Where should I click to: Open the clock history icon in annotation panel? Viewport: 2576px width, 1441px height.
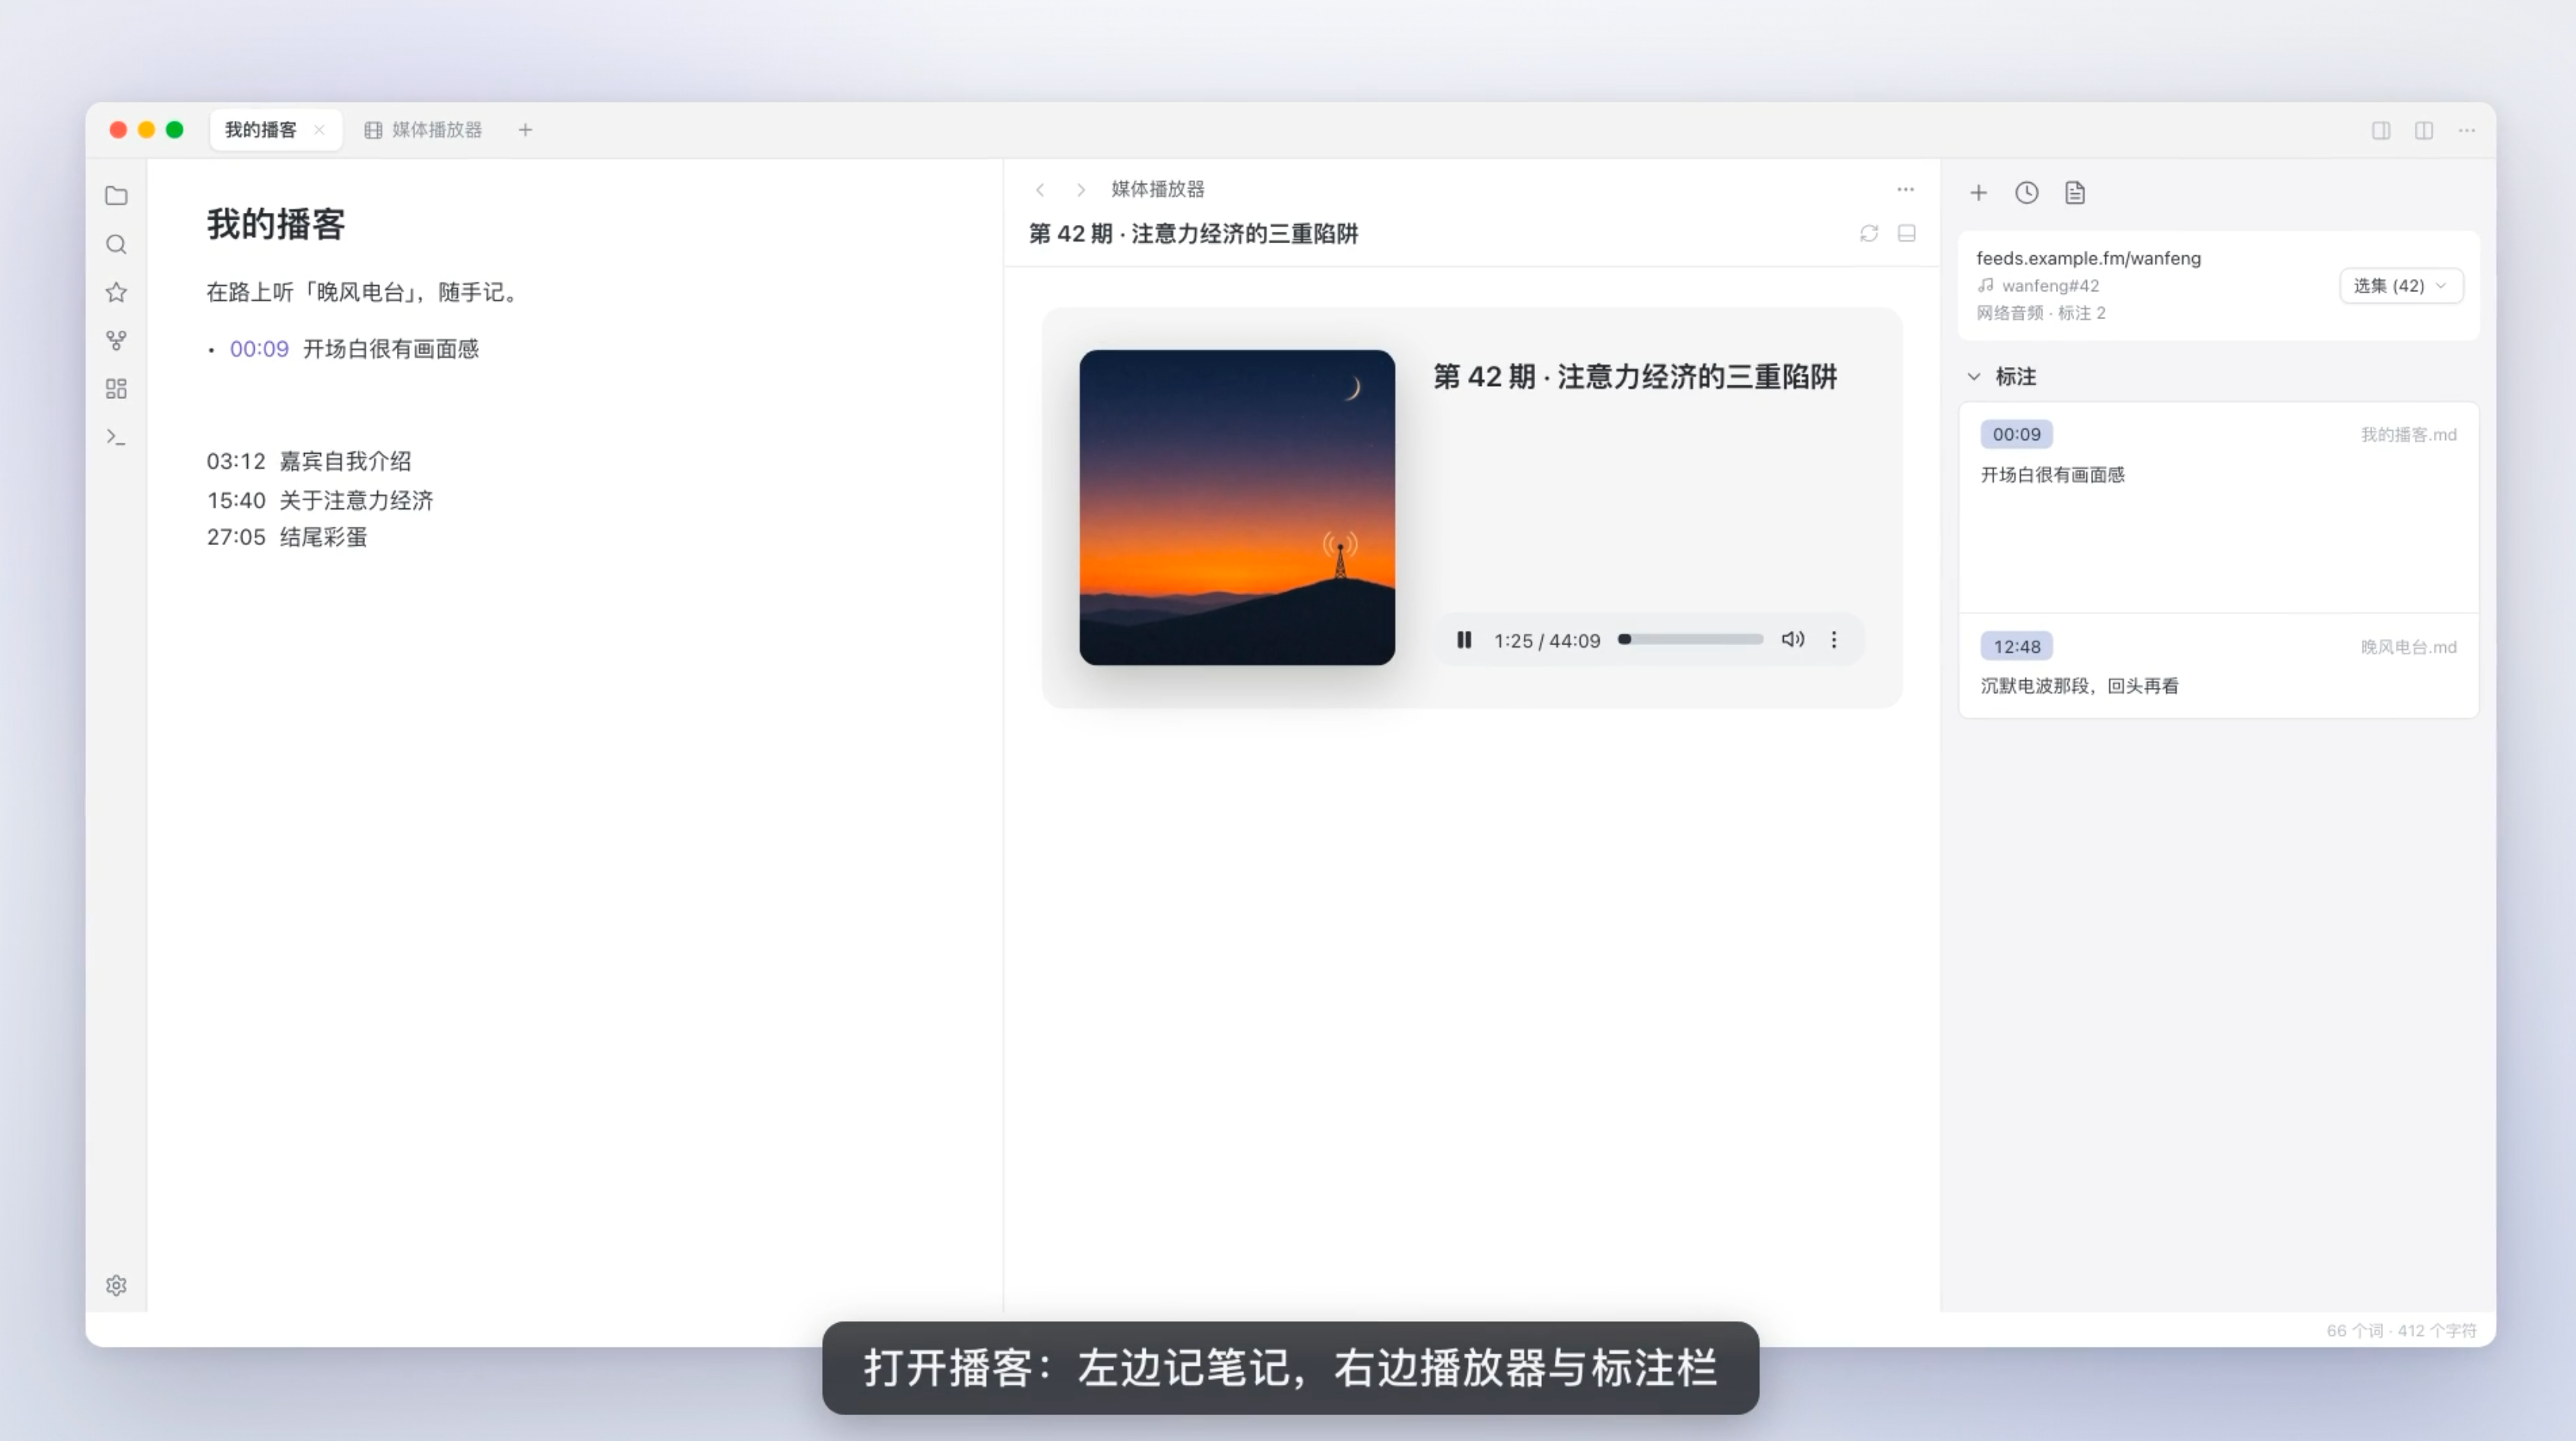click(2026, 193)
